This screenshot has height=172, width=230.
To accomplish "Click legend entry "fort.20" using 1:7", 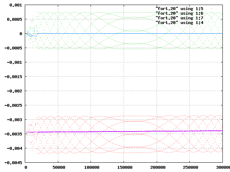I will point(179,18).
